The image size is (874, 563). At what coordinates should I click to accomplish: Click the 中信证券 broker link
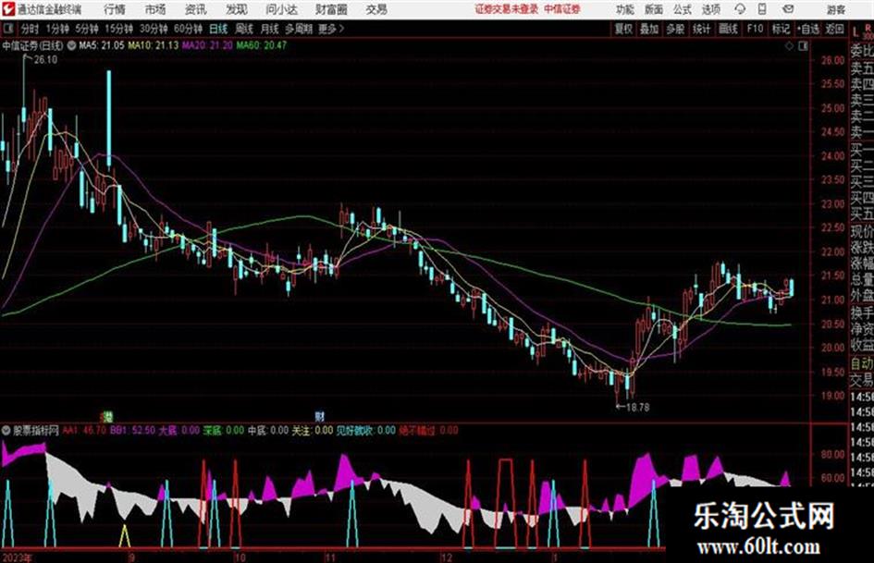click(562, 9)
